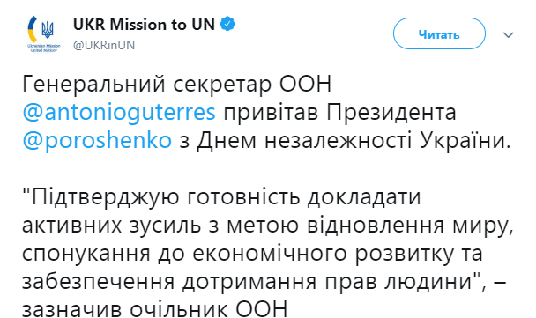Click 'Ukrainian Mission' caption under the logo
Screen dimensions: 536x318
(x=44, y=46)
